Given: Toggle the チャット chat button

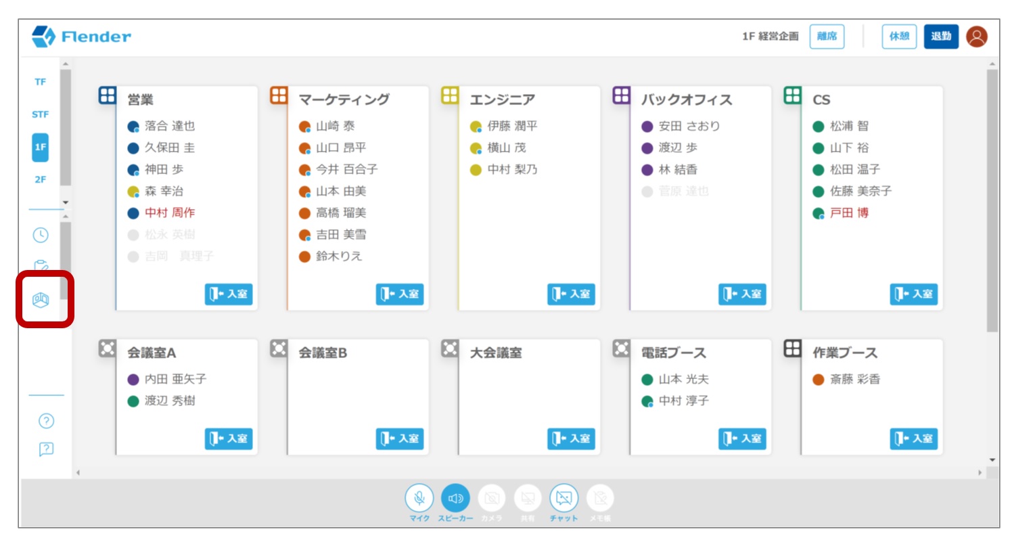Looking at the screenshot, I should click(x=564, y=498).
